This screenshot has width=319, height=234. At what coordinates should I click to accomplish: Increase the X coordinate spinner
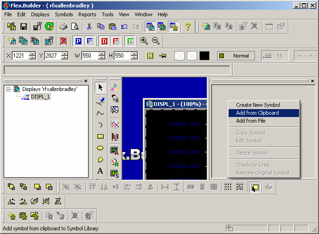32,54
